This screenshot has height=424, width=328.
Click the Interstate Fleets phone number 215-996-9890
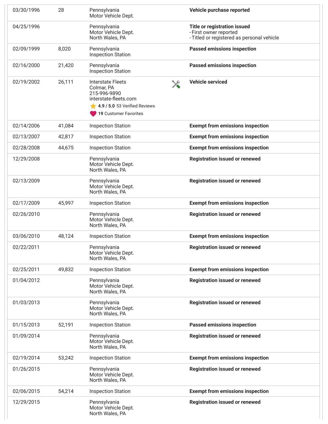(105, 93)
